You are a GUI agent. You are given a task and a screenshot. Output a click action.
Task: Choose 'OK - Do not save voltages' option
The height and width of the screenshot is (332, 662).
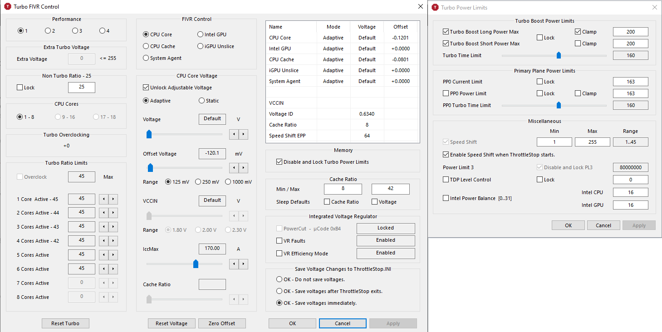310,279
